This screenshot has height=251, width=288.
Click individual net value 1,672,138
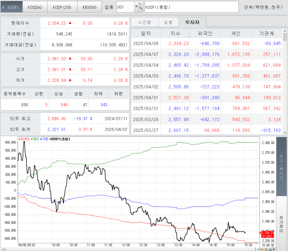click(x=239, y=55)
